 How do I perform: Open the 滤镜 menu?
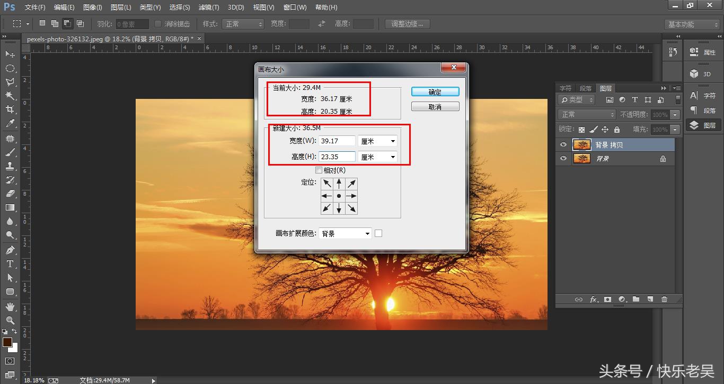[208, 7]
